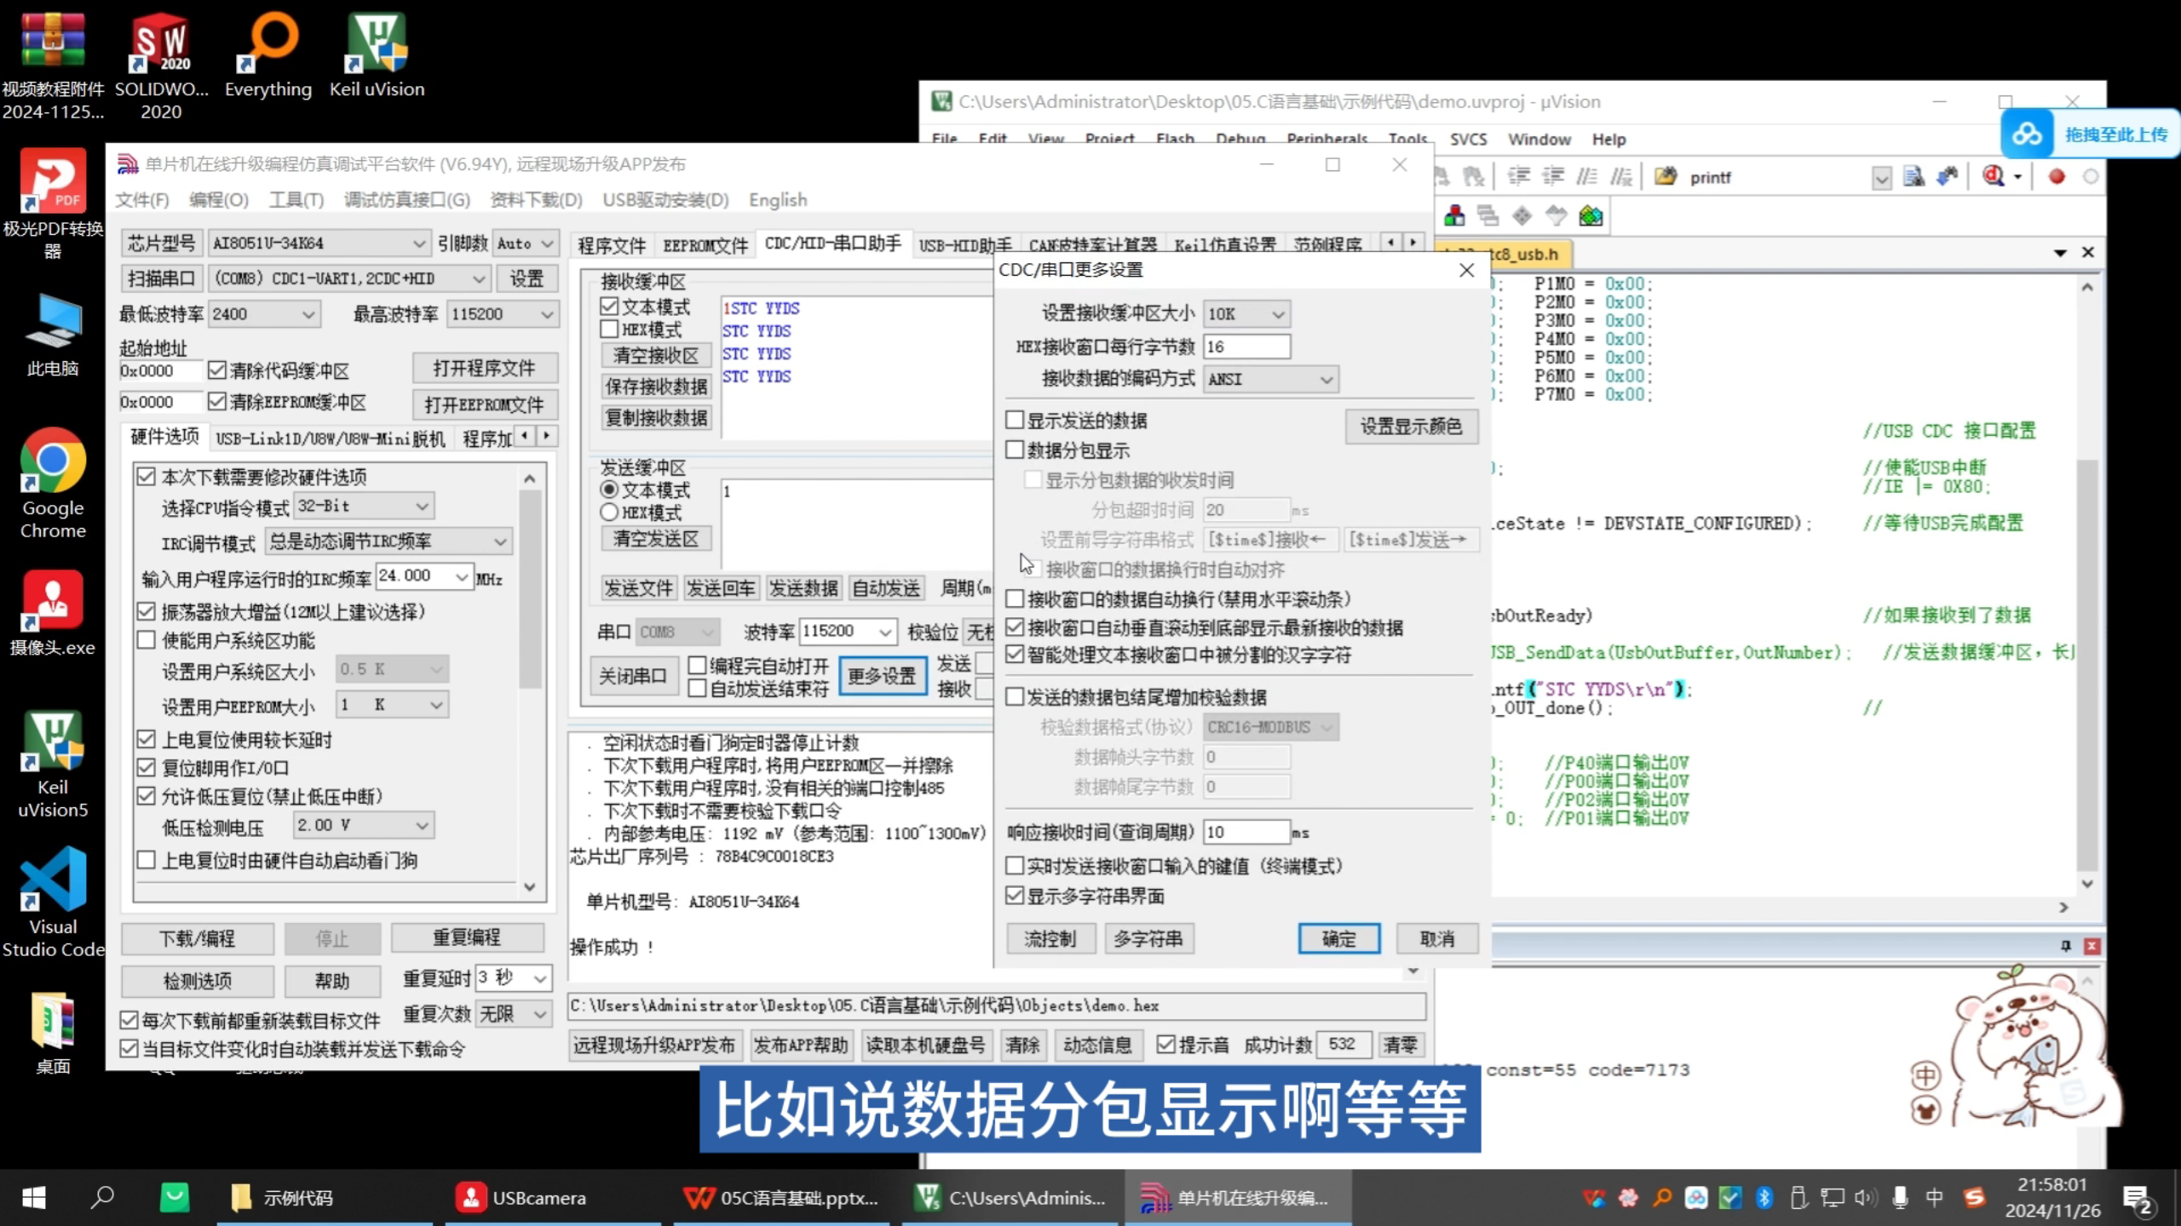Image resolution: width=2181 pixels, height=1226 pixels.
Task: Click the cloud upload widget icon
Action: point(2028,135)
